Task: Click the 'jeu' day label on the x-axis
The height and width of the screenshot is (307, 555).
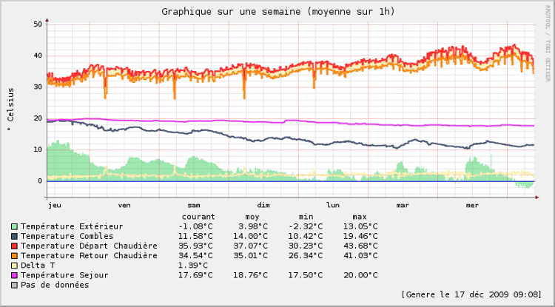Action: (x=54, y=205)
